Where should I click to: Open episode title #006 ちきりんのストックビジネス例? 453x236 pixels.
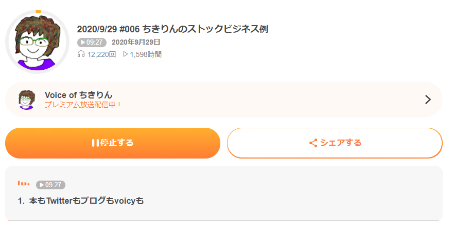coord(172,29)
